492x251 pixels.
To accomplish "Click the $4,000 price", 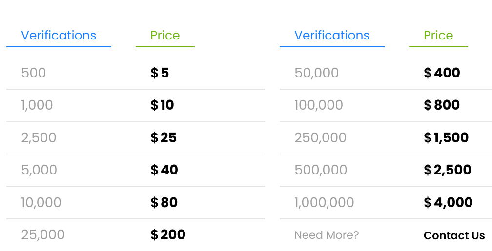I will tap(448, 203).
